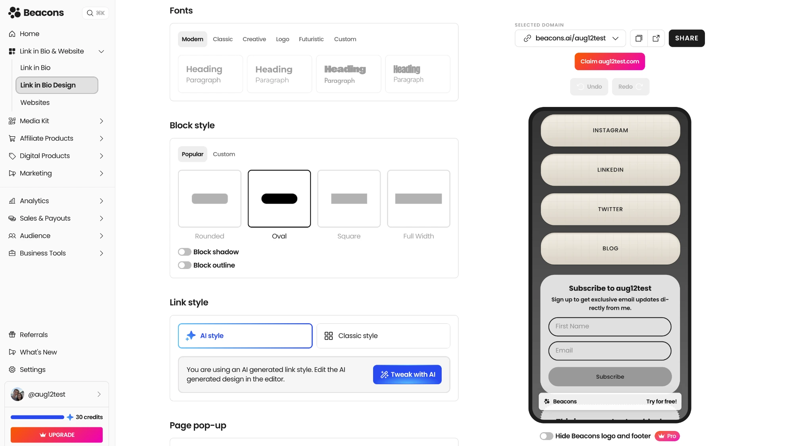The width and height of the screenshot is (812, 446).
Task: Click the Affiliate Products cart icon
Action: [12, 138]
